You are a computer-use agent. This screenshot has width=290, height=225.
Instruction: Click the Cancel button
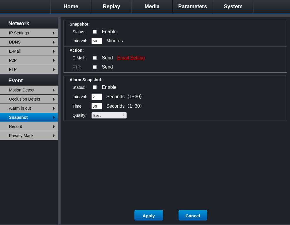(x=193, y=215)
